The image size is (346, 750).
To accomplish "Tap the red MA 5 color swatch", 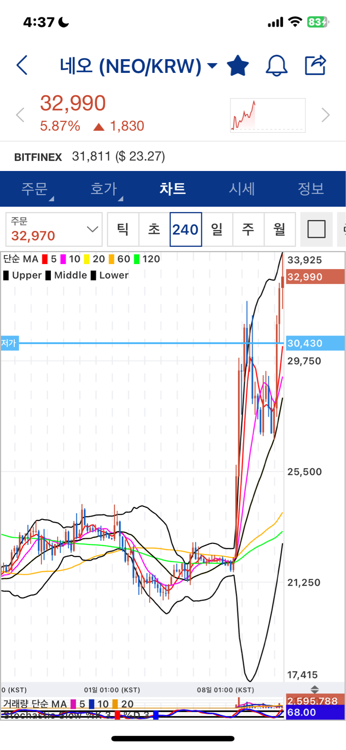I will click(x=45, y=259).
